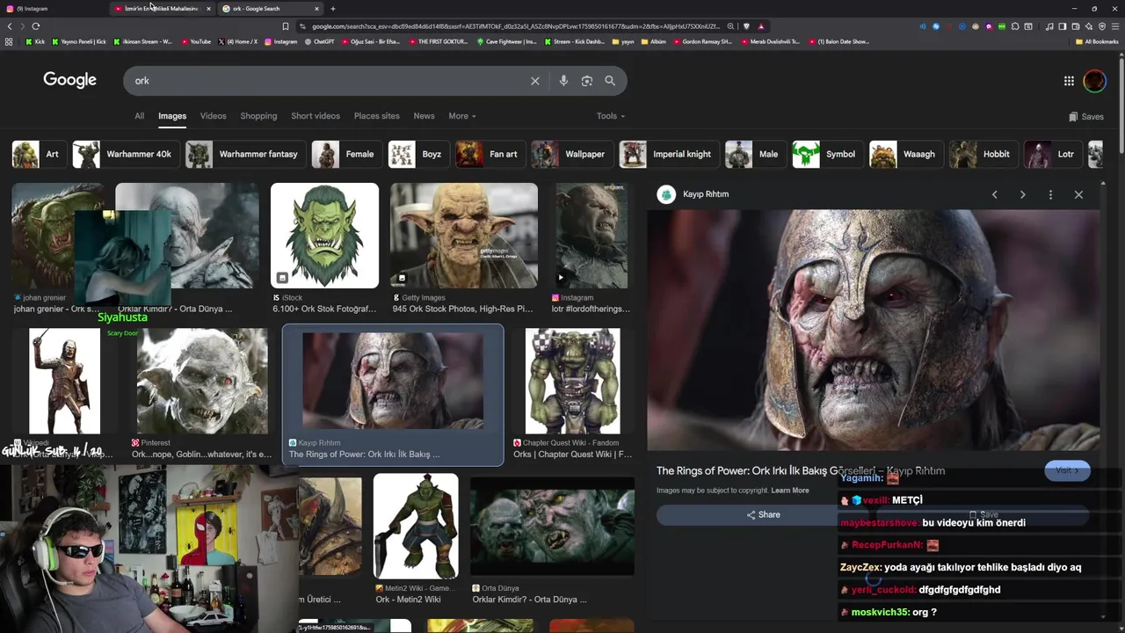This screenshot has width=1125, height=633.
Task: Open Google Lens search by image
Action: (586, 81)
